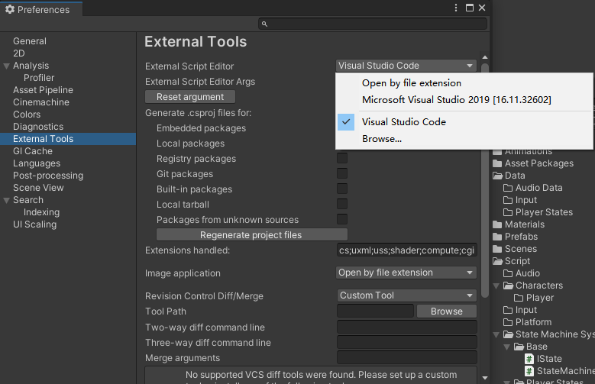Click the Prefabs folder icon
Viewport: 595px width, 384px height.
(x=497, y=237)
